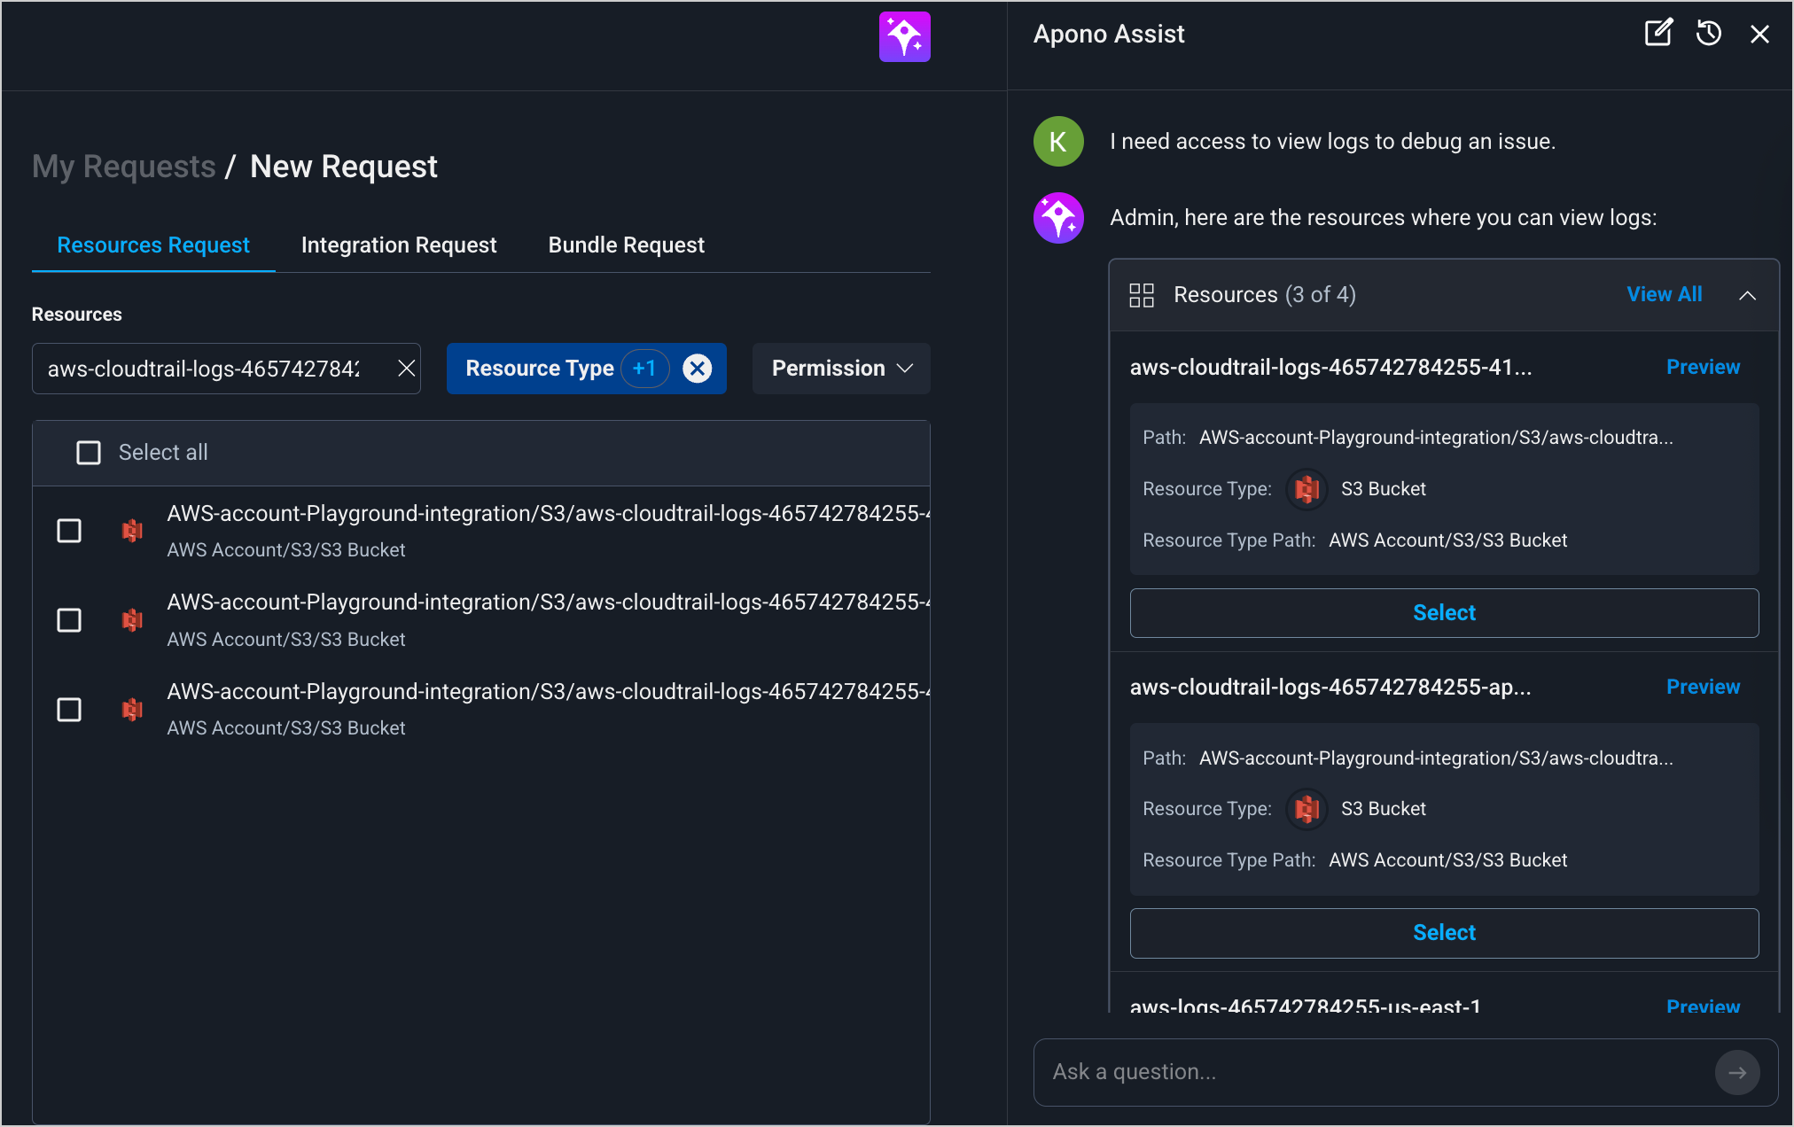Click the Apono Assist sparkle icon in header

pyautogui.click(x=904, y=36)
